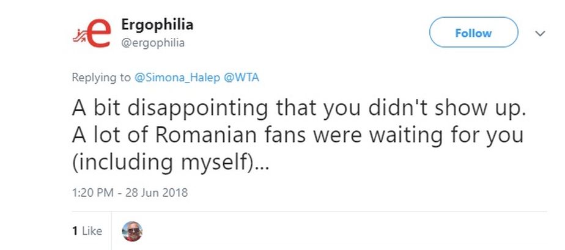The width and height of the screenshot is (565, 250).
Task: Click the bold like count number "1"
Action: (x=75, y=230)
